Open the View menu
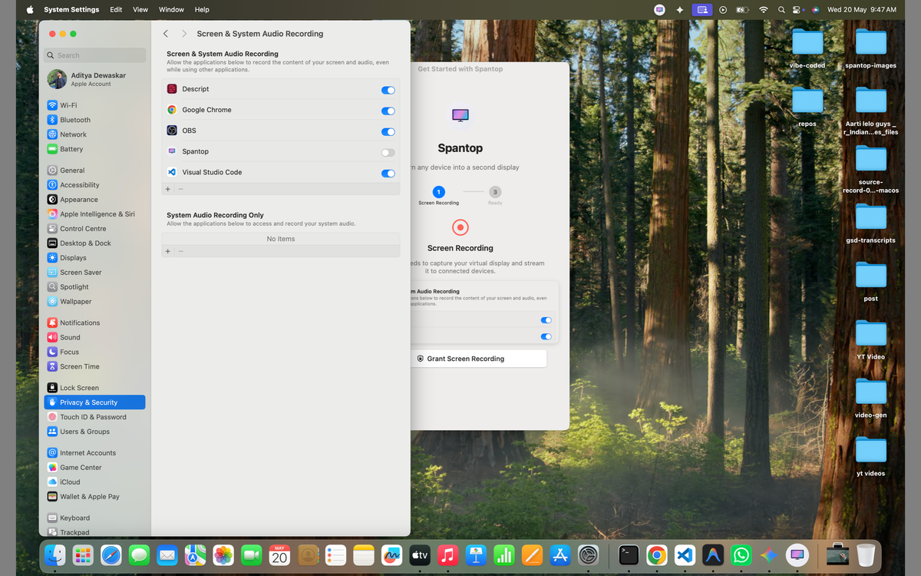This screenshot has width=921, height=576. pos(140,9)
